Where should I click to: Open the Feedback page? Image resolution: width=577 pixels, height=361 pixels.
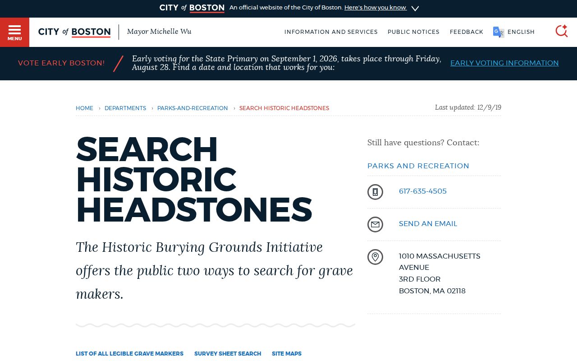coord(467,32)
